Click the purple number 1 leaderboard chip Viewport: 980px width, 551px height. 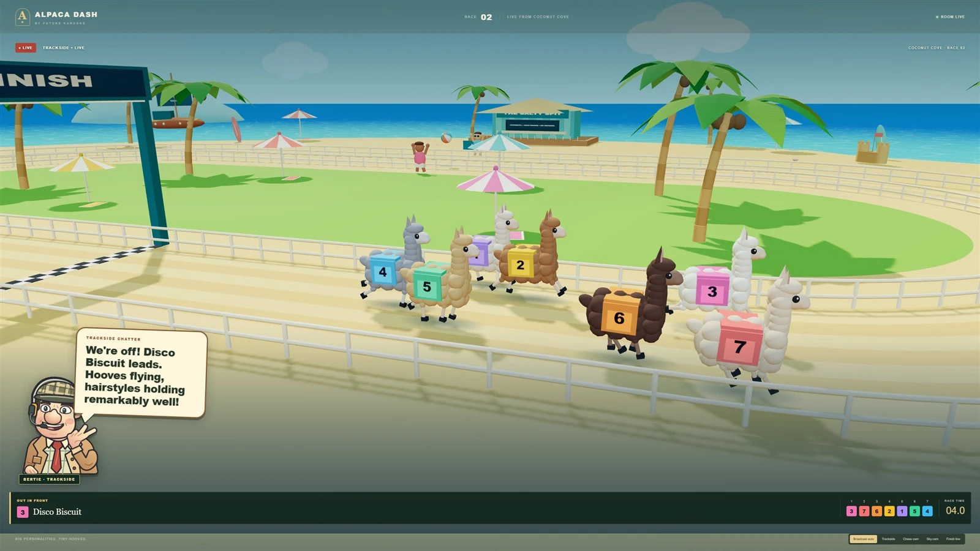pyautogui.click(x=902, y=511)
